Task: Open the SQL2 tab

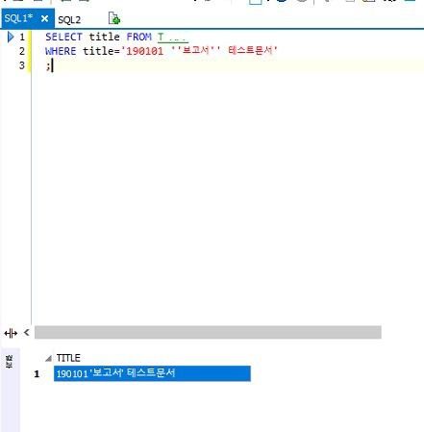Action: (x=69, y=20)
